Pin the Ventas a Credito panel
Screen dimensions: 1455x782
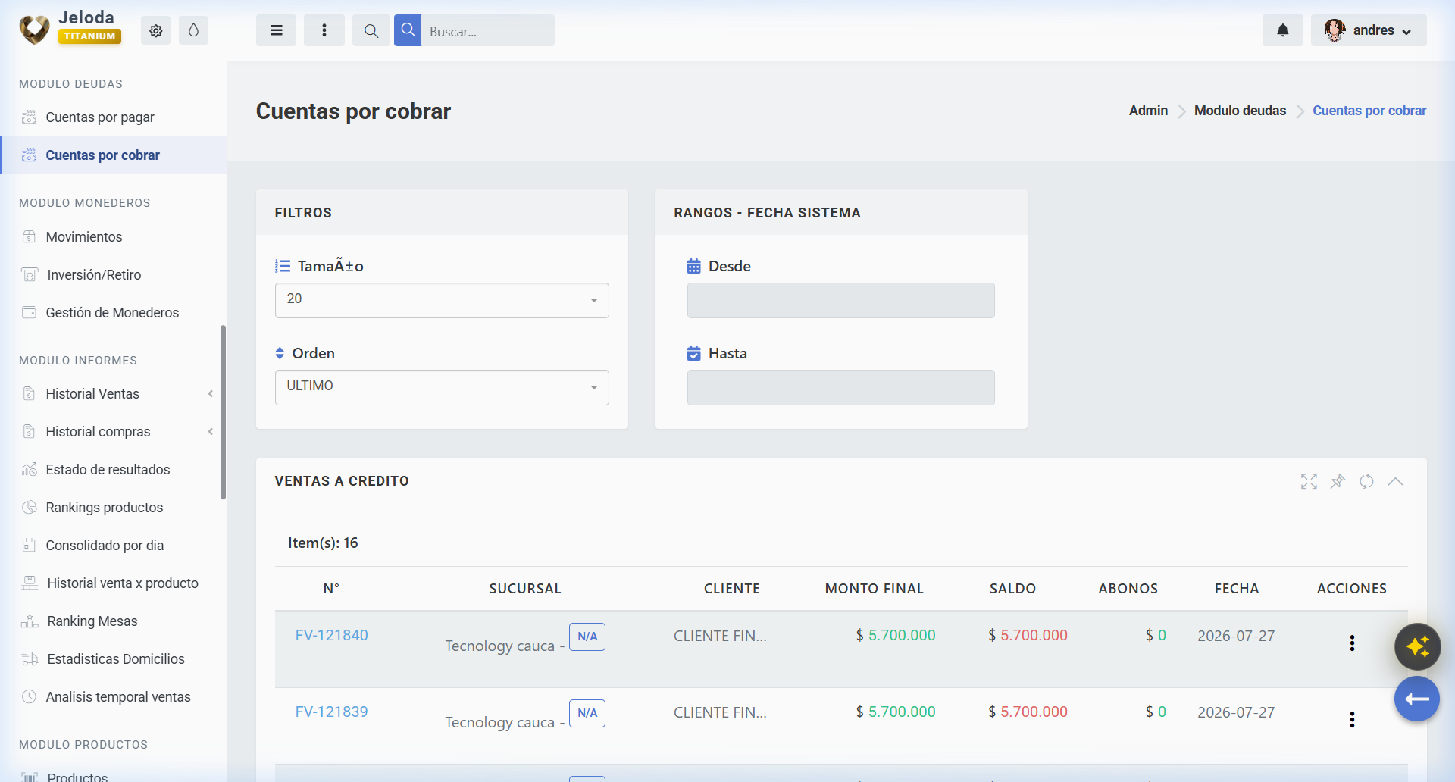coord(1338,481)
